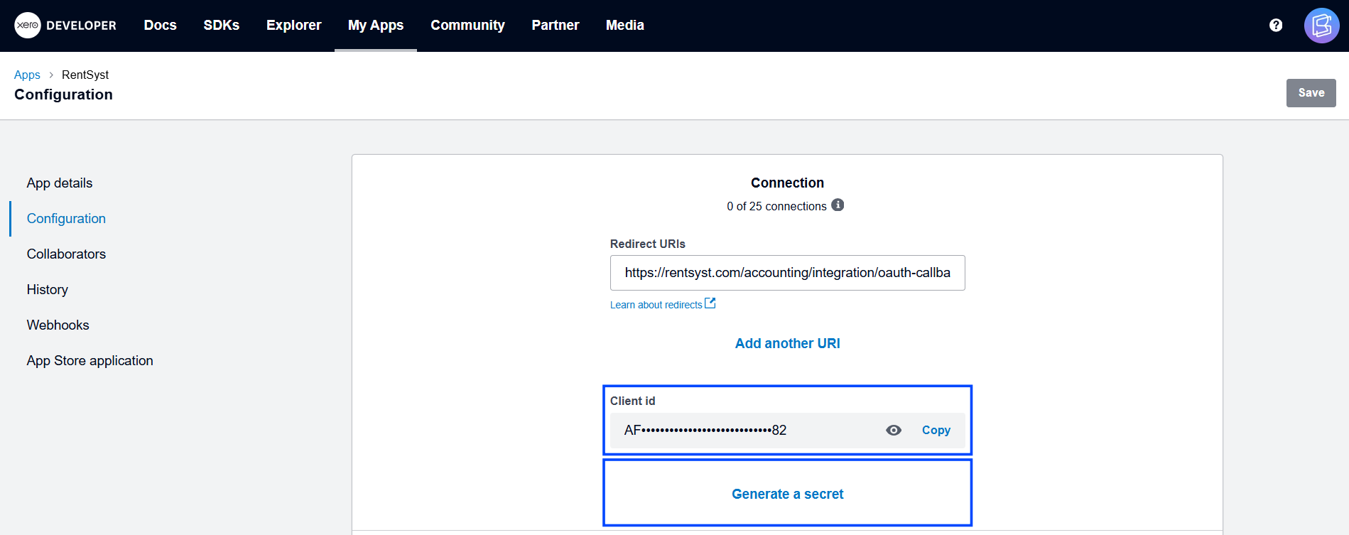This screenshot has height=535, width=1349.
Task: Go to the SDKs page
Action: coord(221,26)
